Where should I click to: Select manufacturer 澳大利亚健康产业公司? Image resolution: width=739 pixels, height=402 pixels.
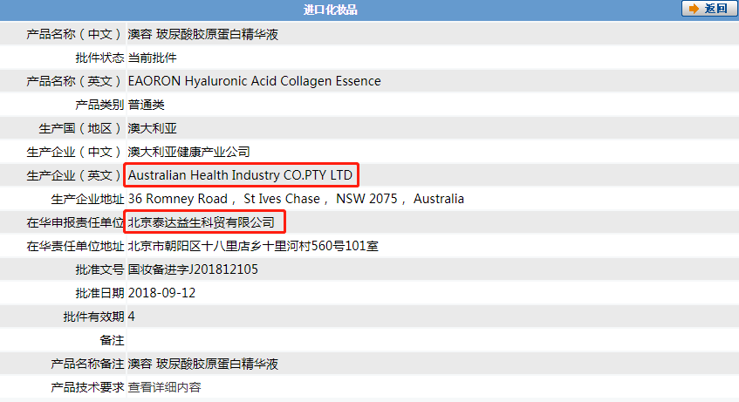189,152
